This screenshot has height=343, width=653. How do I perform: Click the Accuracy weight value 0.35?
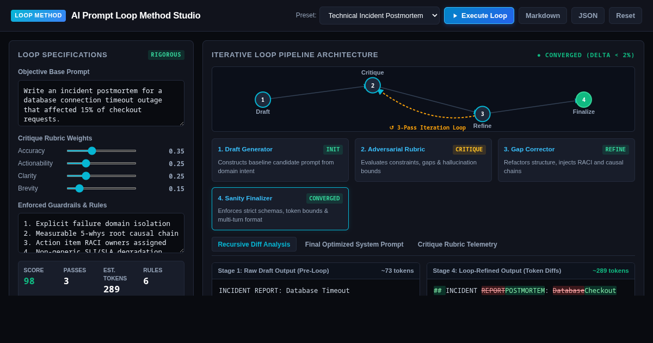click(176, 151)
